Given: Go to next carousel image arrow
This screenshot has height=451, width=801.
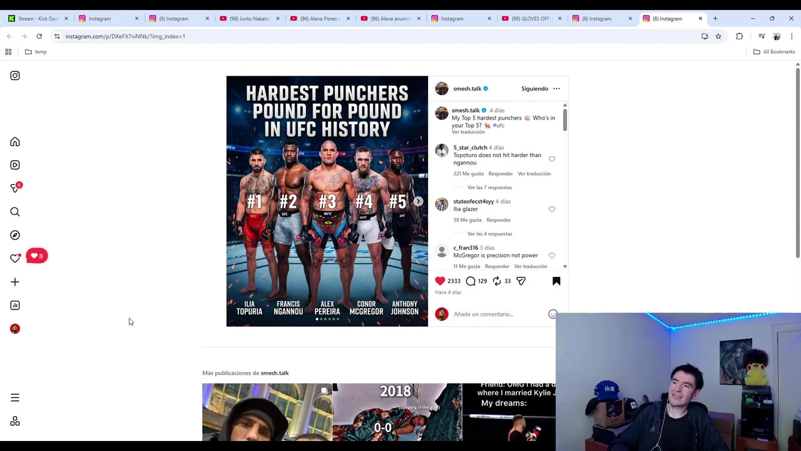Looking at the screenshot, I should (418, 202).
